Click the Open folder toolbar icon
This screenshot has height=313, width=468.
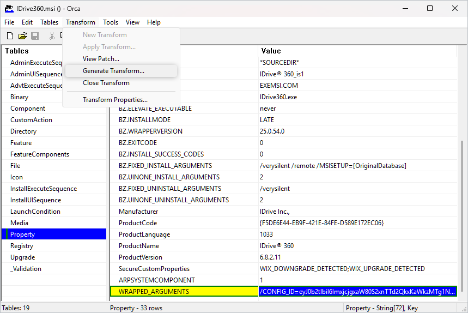point(22,36)
